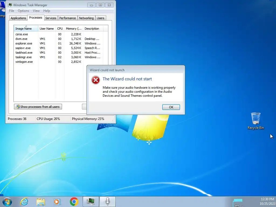Screen dimensions: 276x207
Task: Click Show processes from all users
Action: pyautogui.click(x=38, y=107)
